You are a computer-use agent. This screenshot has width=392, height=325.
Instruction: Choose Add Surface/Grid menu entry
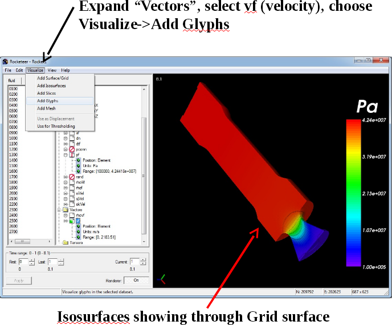pos(60,78)
